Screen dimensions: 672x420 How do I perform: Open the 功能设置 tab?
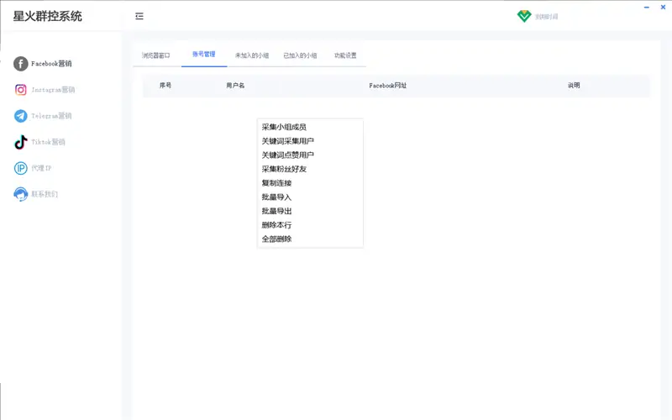point(345,55)
